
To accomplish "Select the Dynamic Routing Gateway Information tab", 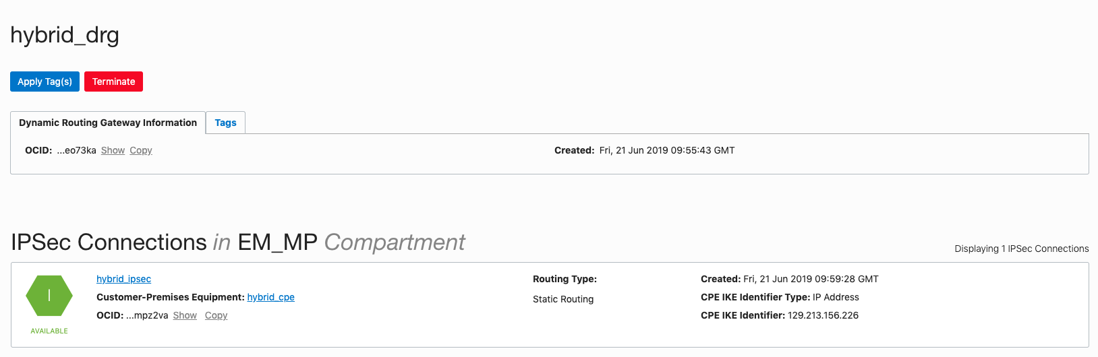I will (x=108, y=123).
